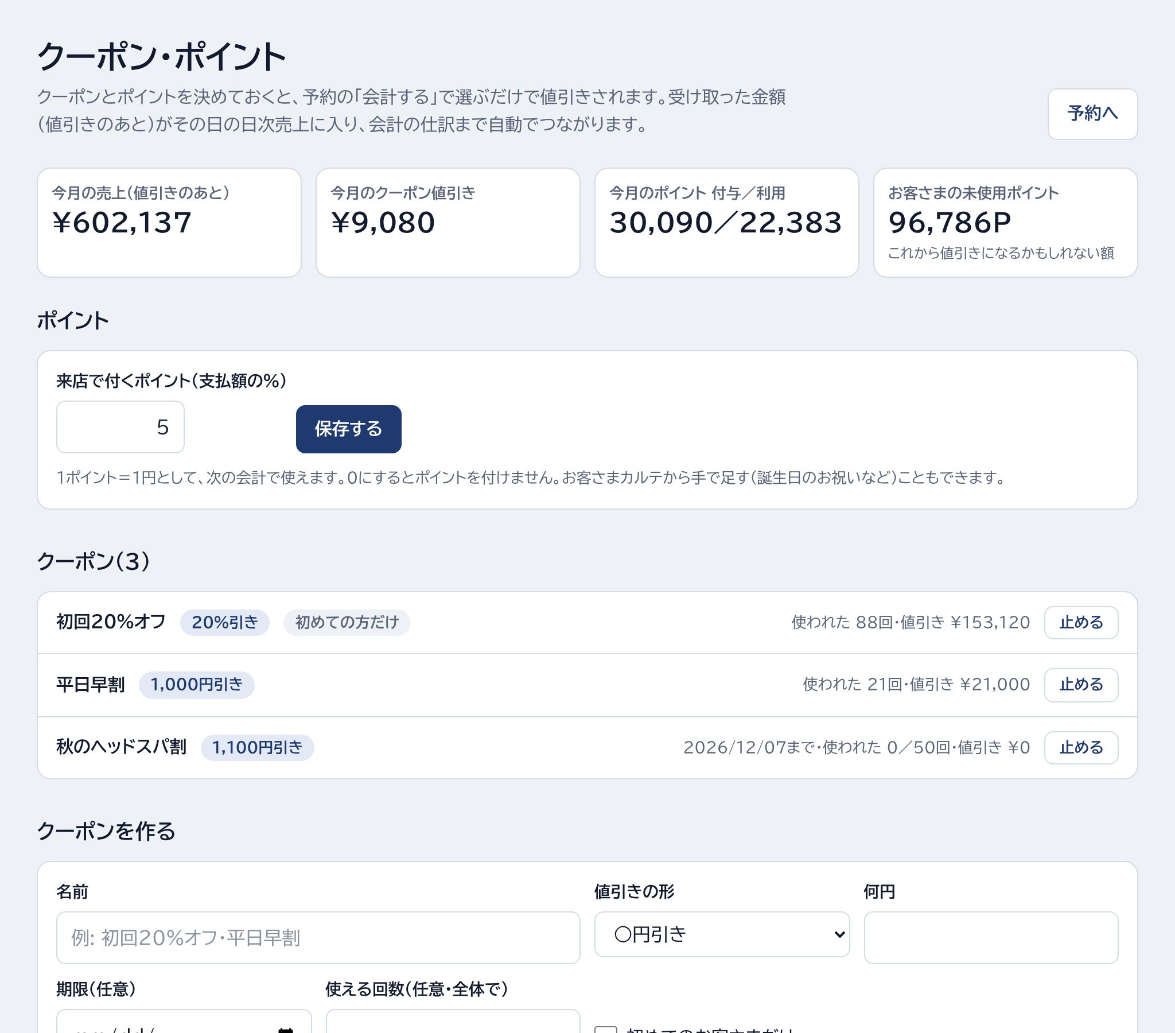Click usage text 使われた 88回・値引き ¥153,120
Screen dimensions: 1175x1033
point(911,622)
